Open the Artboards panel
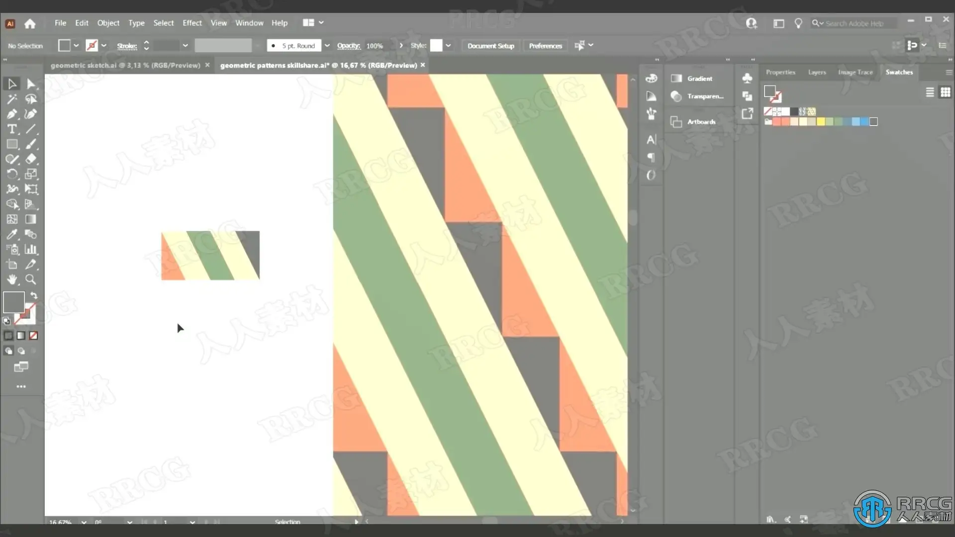 click(x=701, y=122)
